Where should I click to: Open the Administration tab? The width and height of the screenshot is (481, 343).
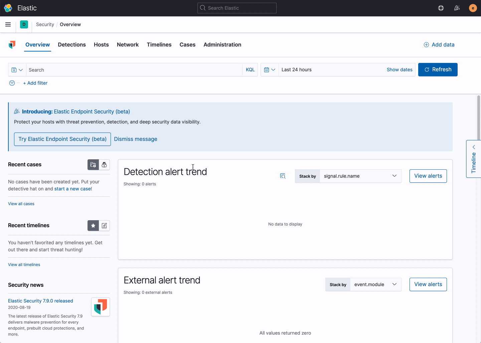coord(222,45)
